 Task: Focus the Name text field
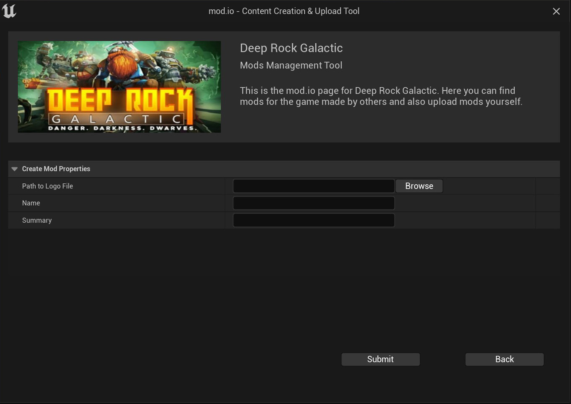pos(314,203)
